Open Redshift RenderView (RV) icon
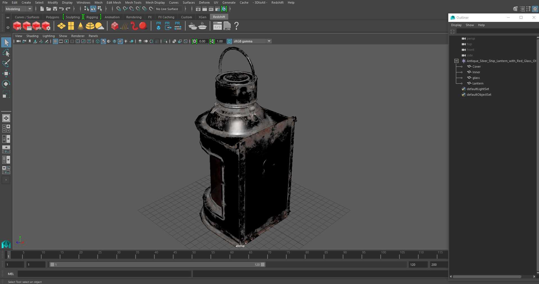Screen dimensions: 539x284 pyautogui.click(x=17, y=26)
